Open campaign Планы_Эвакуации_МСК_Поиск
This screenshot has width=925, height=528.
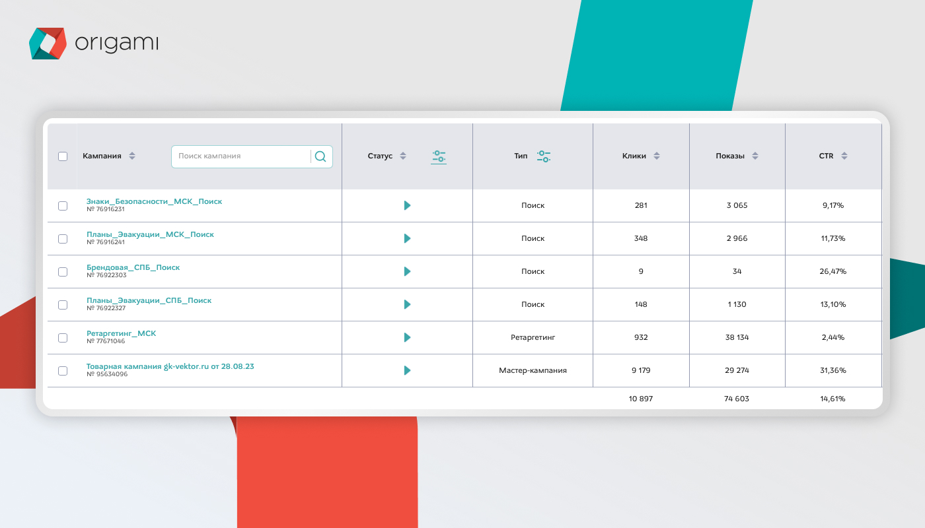point(150,234)
